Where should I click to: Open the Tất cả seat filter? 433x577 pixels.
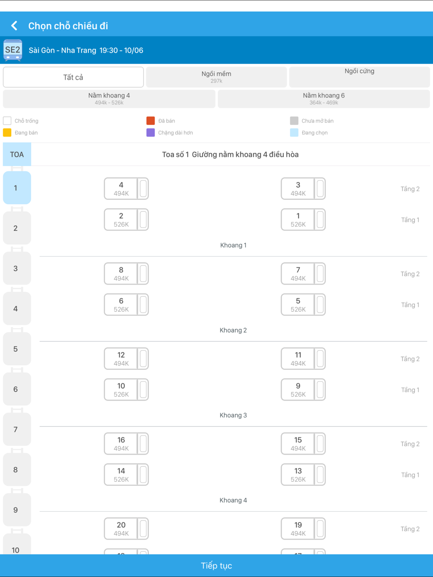[x=73, y=77]
